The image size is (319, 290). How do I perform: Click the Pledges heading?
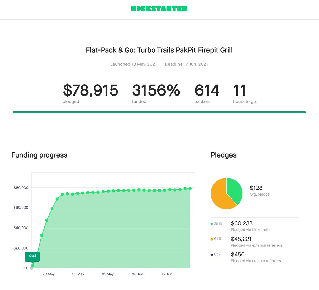[x=224, y=155]
